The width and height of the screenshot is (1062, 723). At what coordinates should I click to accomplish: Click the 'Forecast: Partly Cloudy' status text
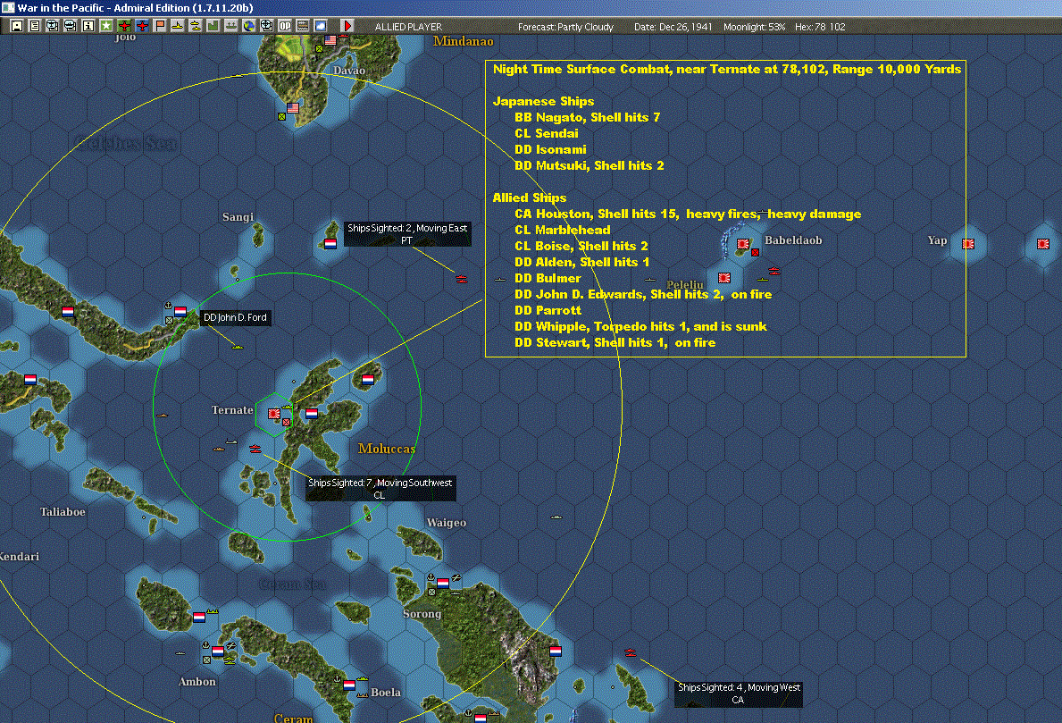[565, 27]
